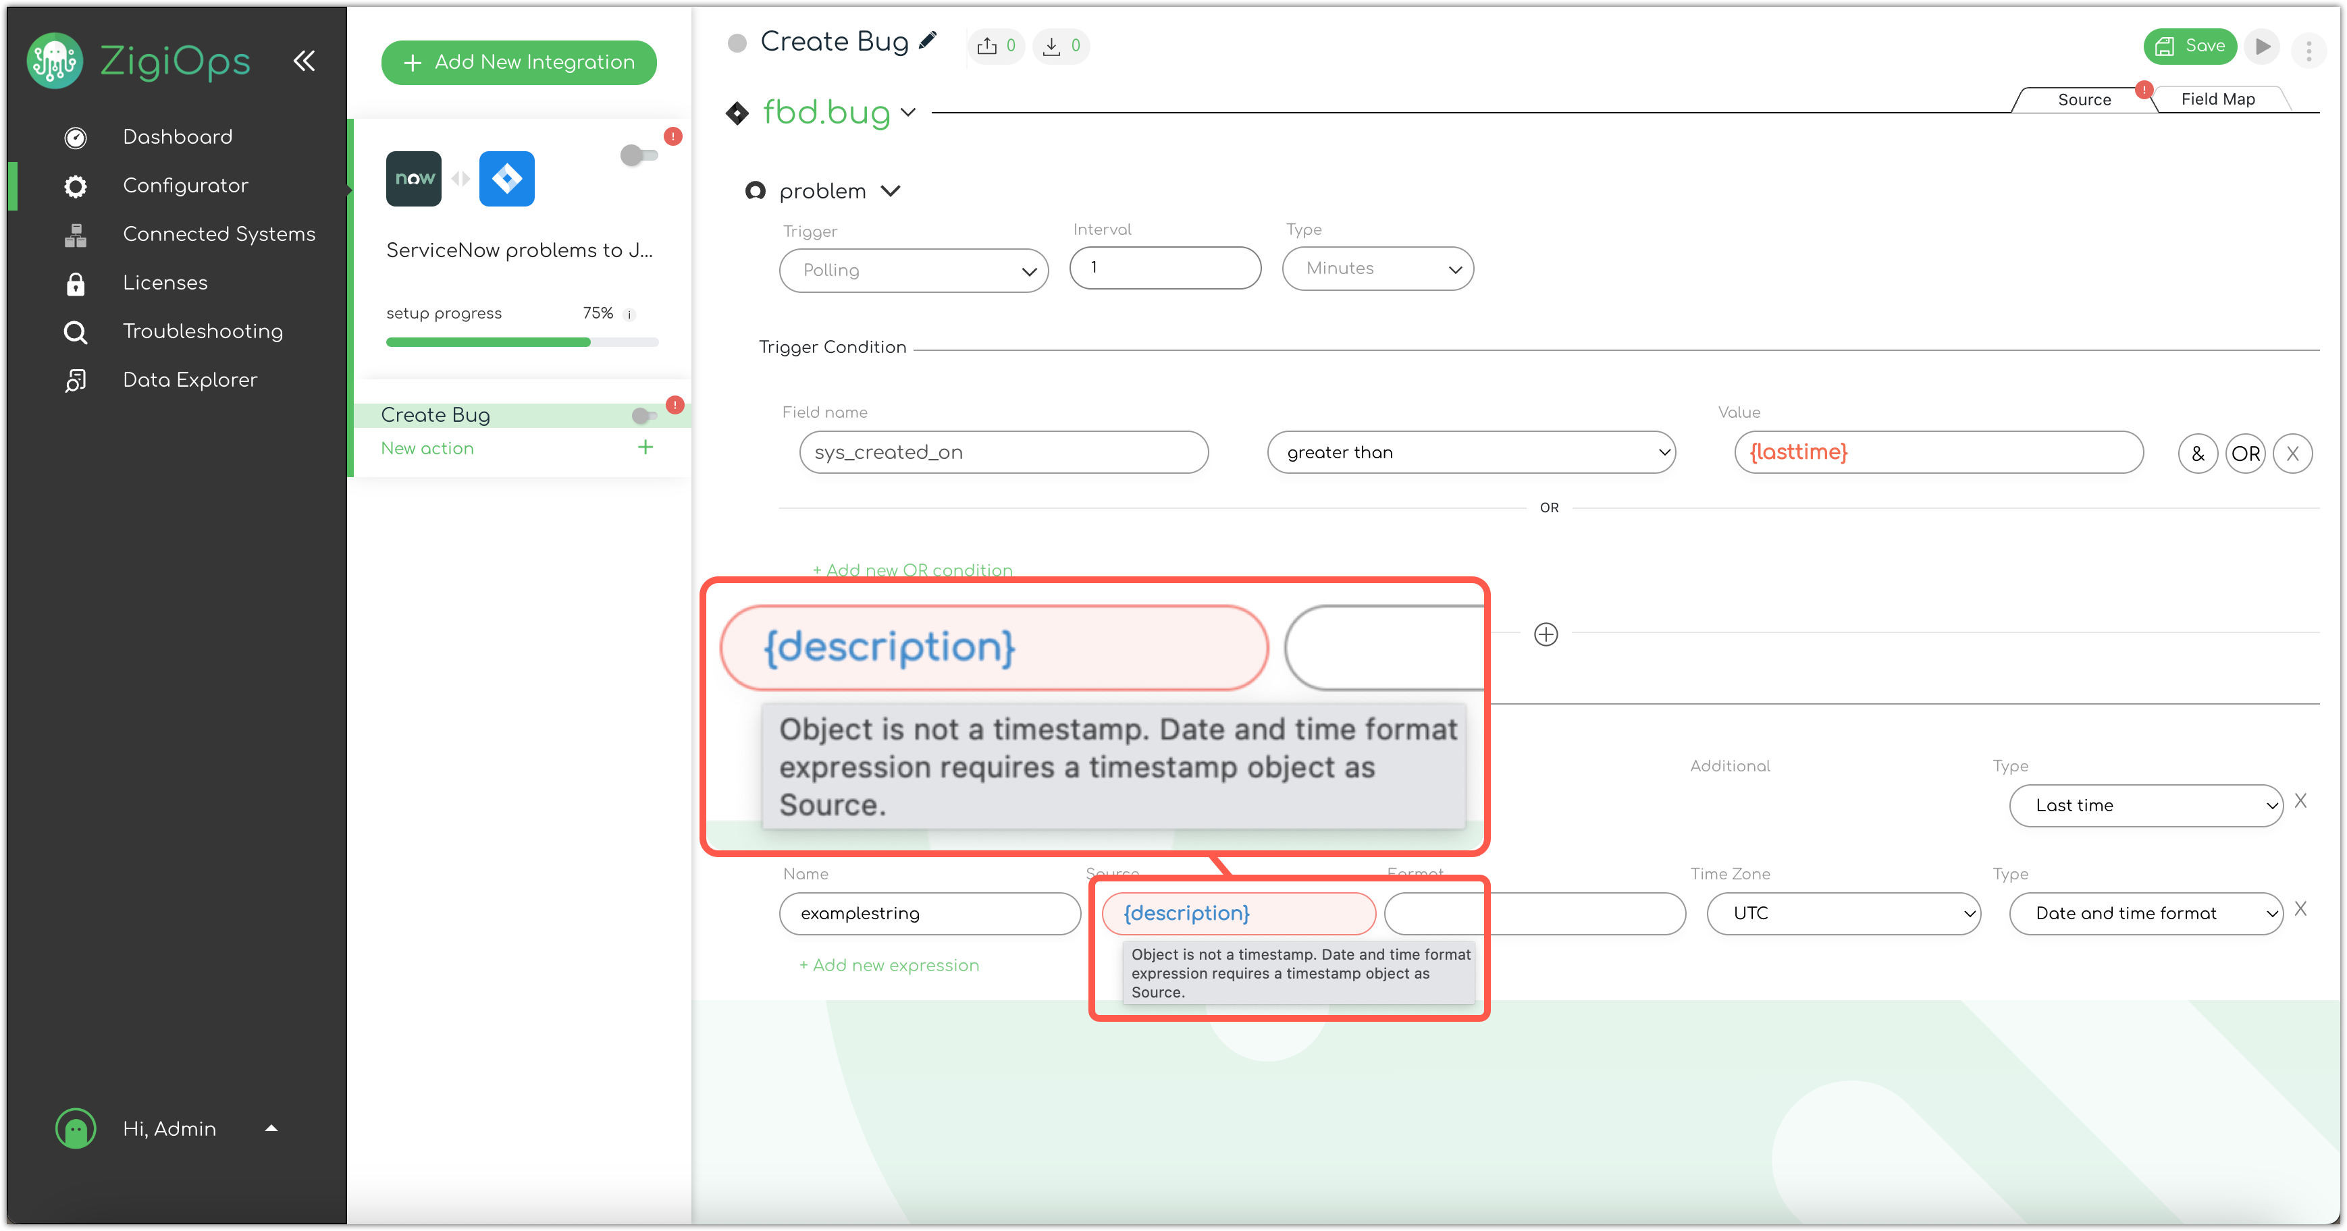Open the three-dot options menu
The image size is (2347, 1231).
point(2309,49)
